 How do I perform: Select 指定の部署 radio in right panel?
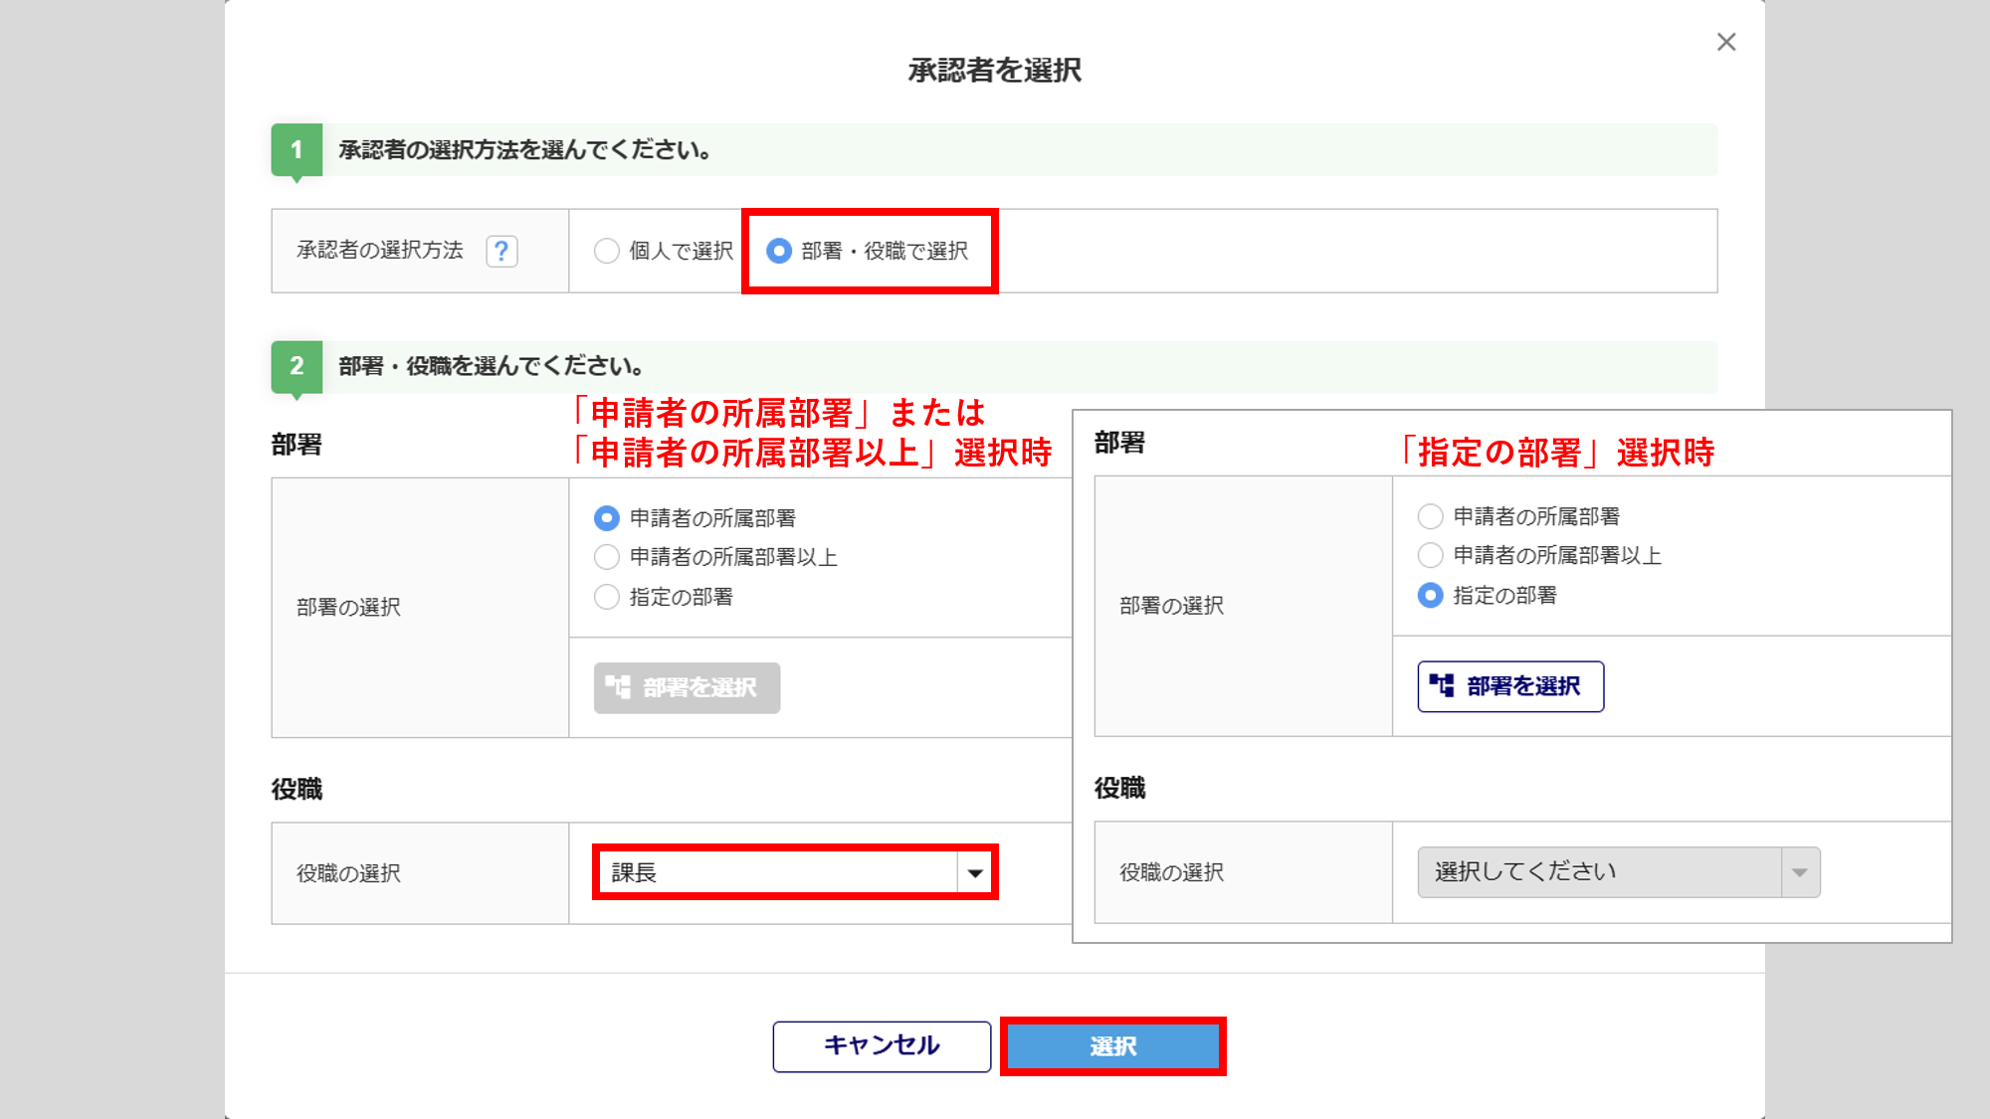click(1430, 595)
